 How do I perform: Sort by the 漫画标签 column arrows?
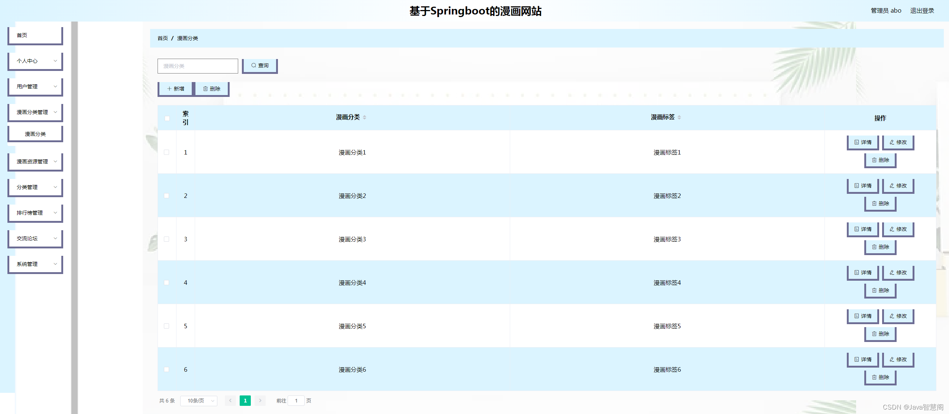pyautogui.click(x=679, y=117)
